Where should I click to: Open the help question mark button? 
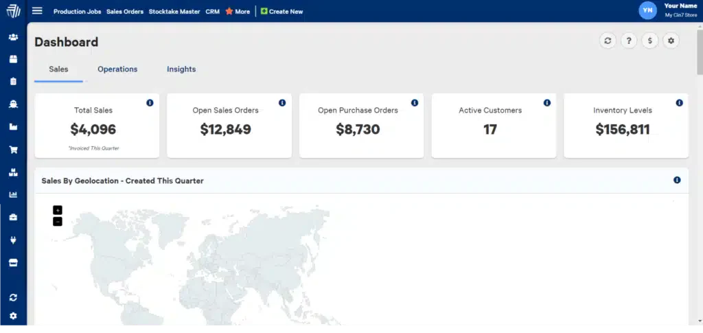(x=629, y=41)
